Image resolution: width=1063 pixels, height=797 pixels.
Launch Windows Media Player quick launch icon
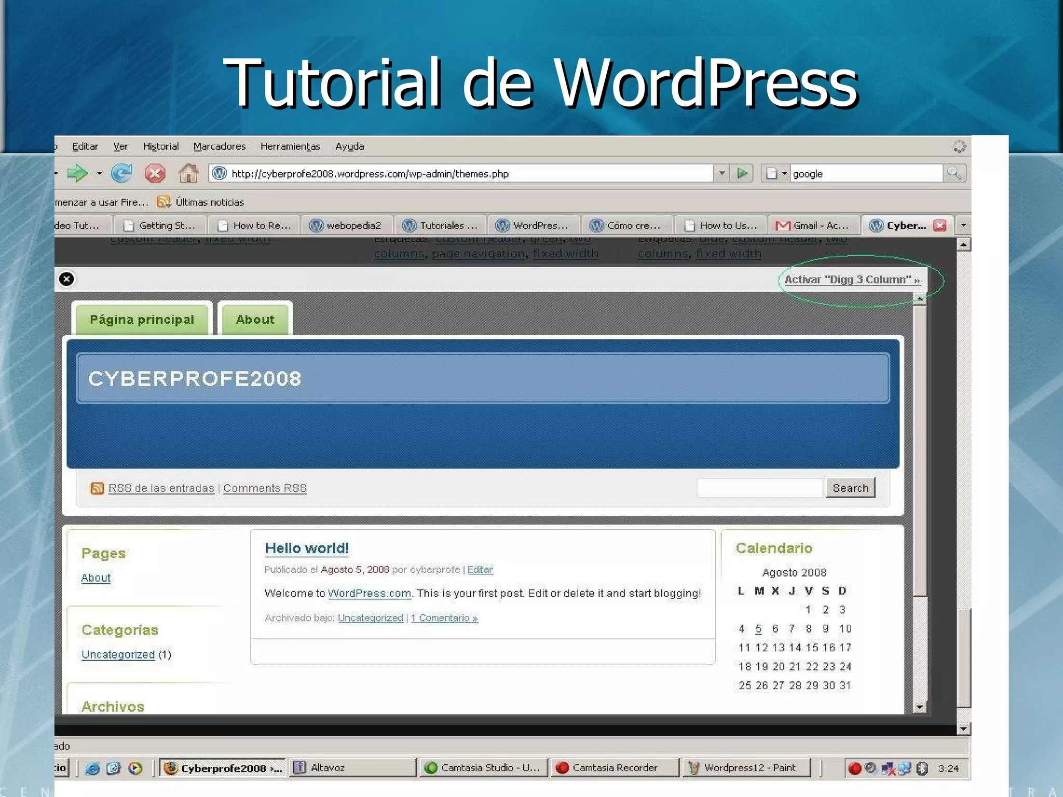pos(135,768)
